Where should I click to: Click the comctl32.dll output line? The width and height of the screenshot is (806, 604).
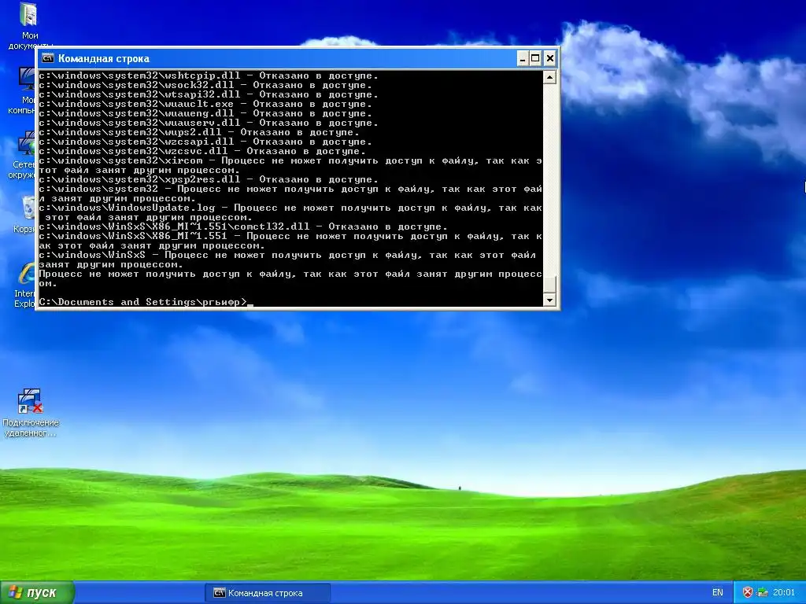click(x=243, y=226)
